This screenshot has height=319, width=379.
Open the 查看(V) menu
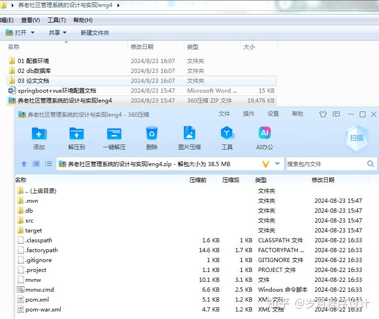coord(30,20)
